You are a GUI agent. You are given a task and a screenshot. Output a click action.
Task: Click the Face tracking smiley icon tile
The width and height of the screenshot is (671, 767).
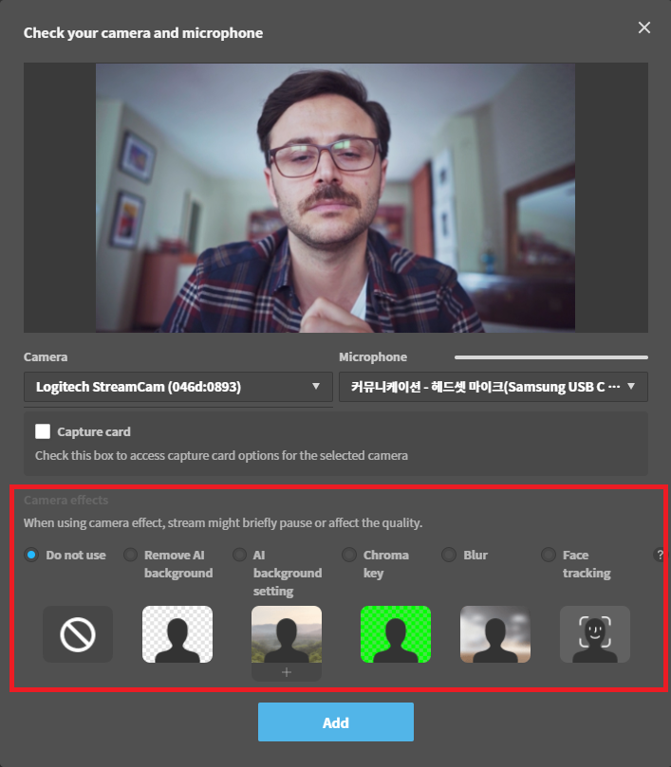coord(595,634)
